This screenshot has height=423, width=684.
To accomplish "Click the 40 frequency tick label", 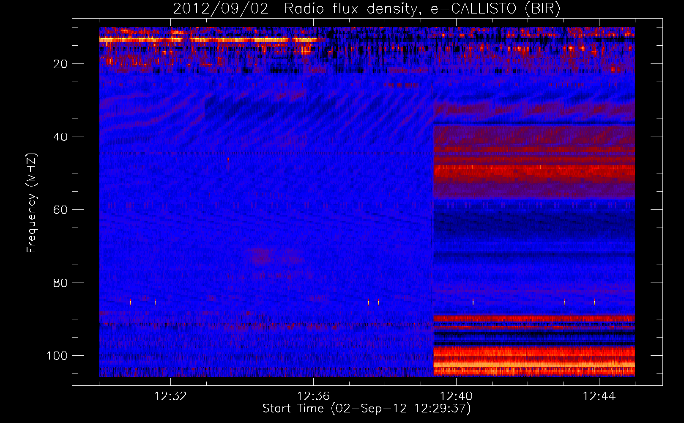I will click(61, 137).
